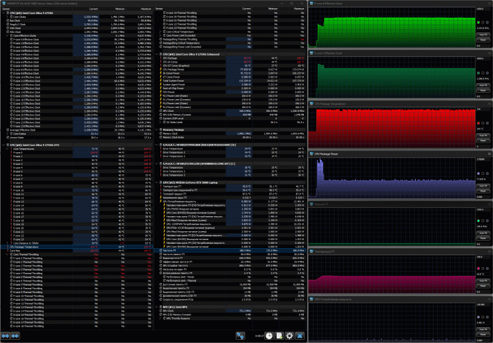Click Auto Fit in Температура ГП graph

coord(484,281)
